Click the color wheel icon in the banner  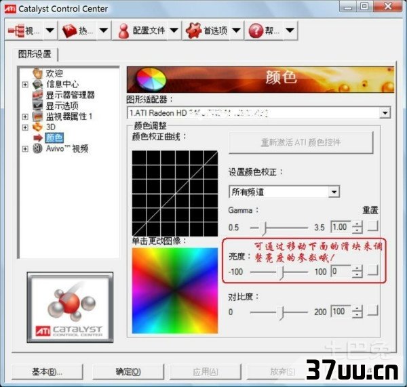(151, 79)
